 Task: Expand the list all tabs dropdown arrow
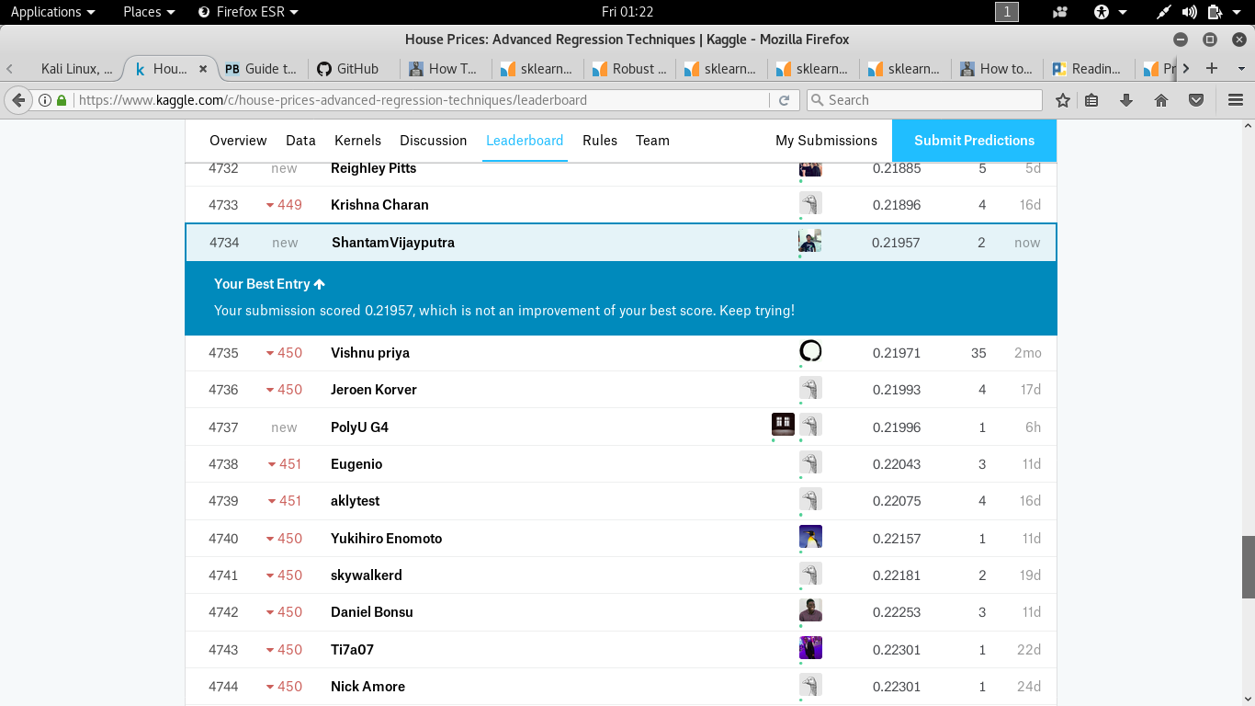pyautogui.click(x=1241, y=69)
